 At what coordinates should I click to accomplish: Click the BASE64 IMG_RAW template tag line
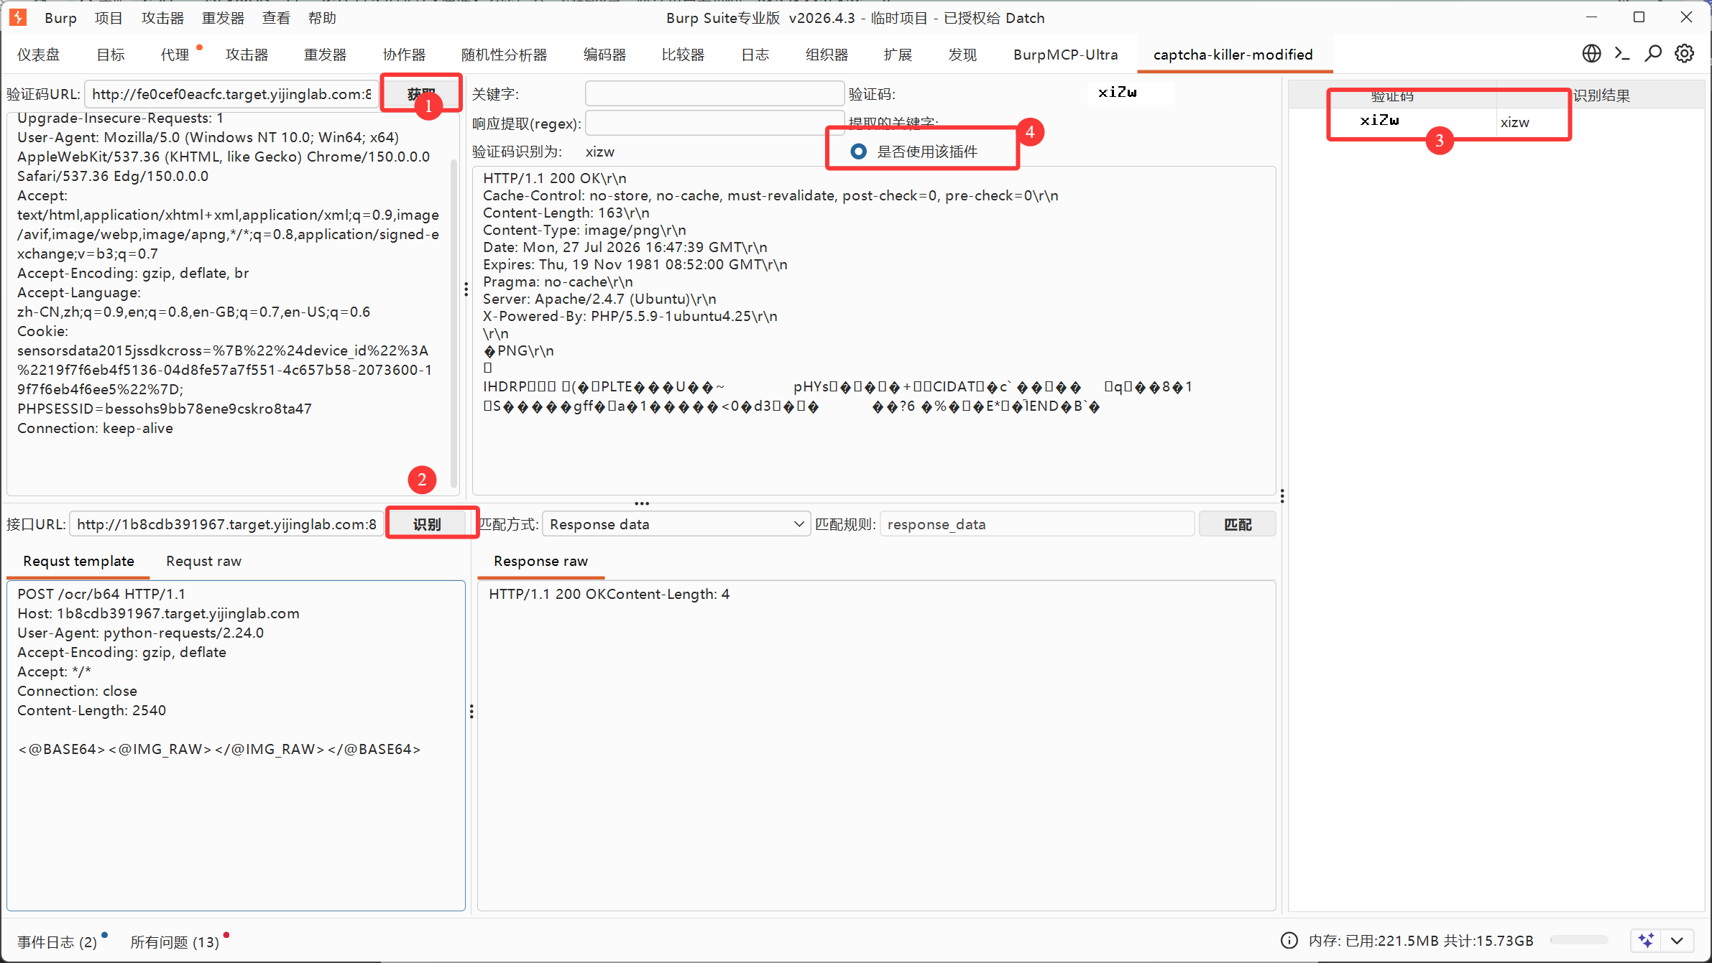click(x=219, y=749)
